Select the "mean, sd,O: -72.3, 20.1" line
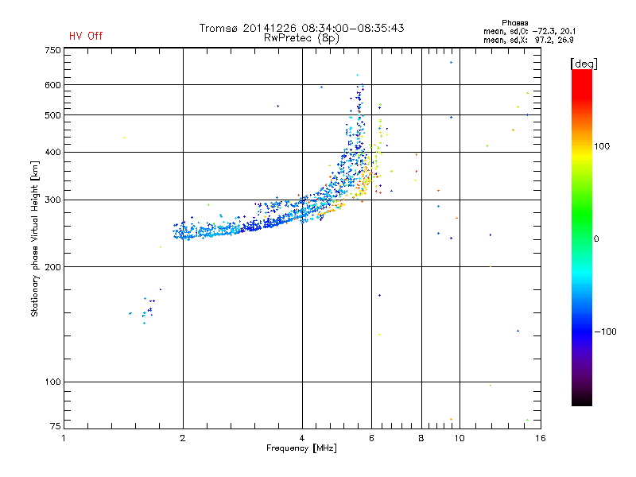The height and width of the screenshot is (477, 636). pyautogui.click(x=529, y=31)
